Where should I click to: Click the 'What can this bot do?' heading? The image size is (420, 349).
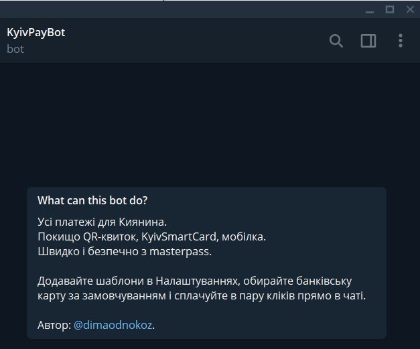click(92, 200)
